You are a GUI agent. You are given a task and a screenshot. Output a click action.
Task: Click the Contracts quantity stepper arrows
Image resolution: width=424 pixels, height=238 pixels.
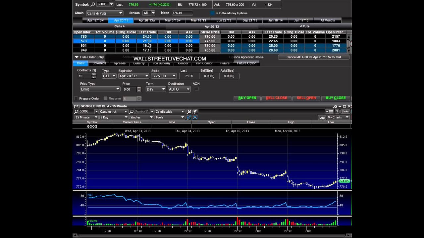click(94, 76)
